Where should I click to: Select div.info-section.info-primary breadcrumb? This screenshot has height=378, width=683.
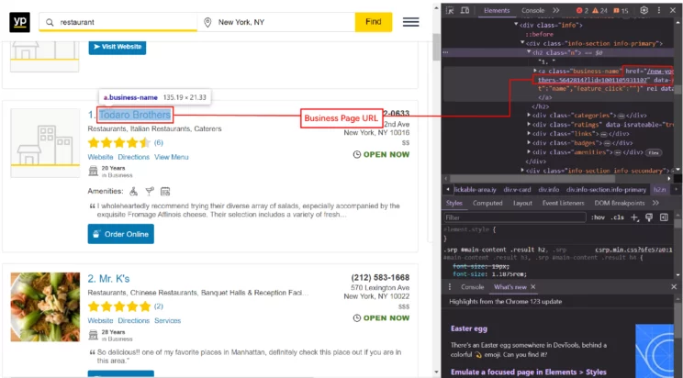(x=606, y=189)
